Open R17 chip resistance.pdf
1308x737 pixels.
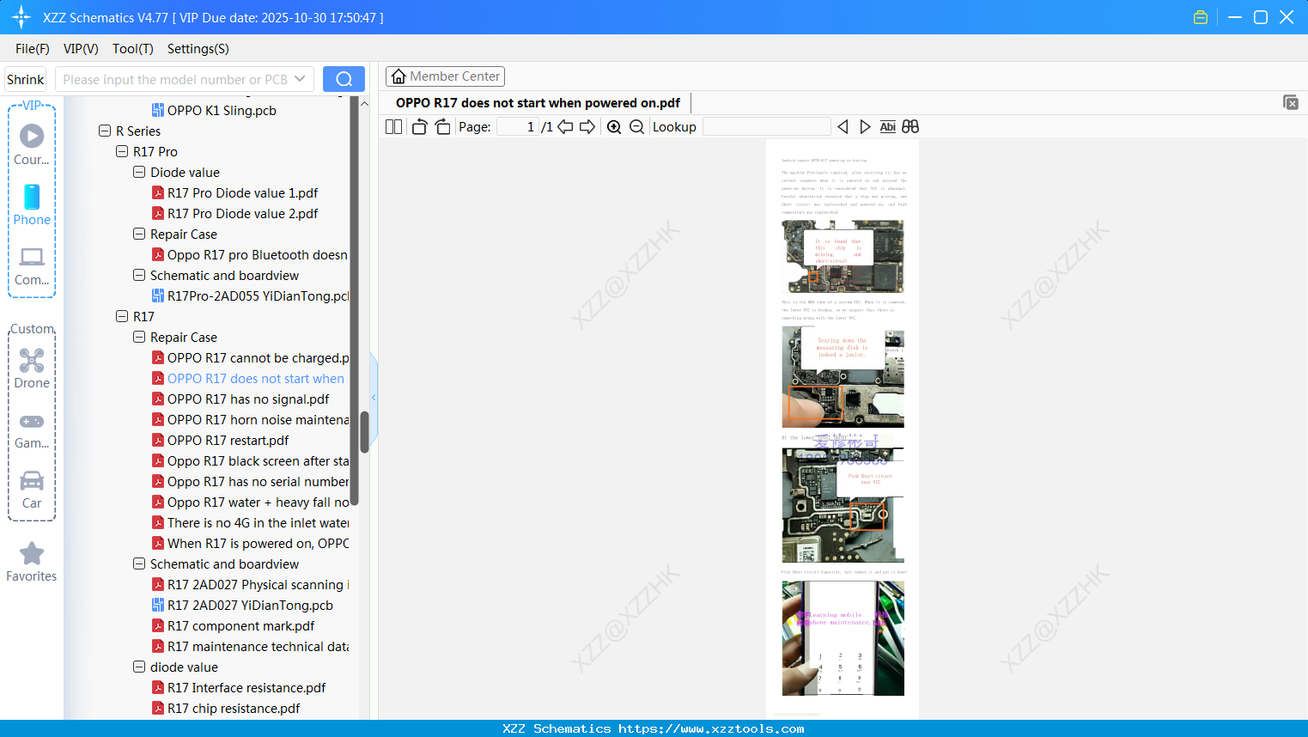click(x=234, y=709)
